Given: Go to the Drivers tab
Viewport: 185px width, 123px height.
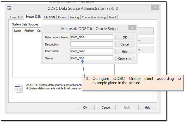Looking at the screenshot, I should [62, 17].
